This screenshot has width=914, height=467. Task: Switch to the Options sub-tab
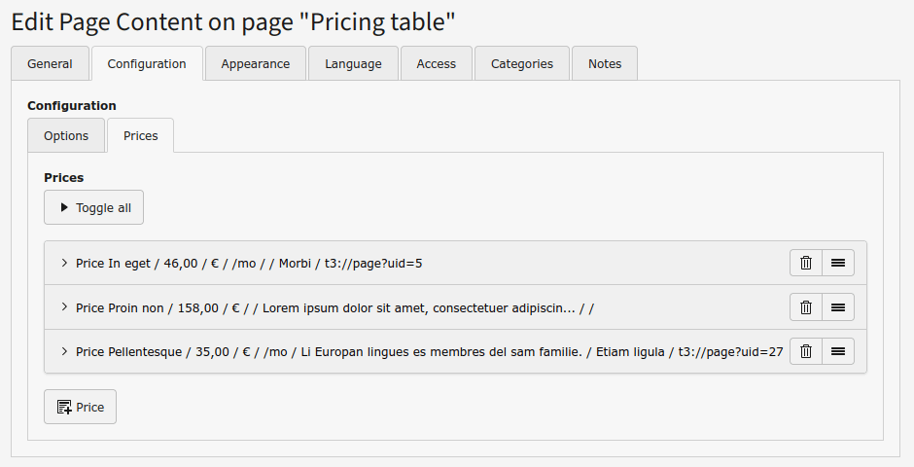(x=66, y=135)
